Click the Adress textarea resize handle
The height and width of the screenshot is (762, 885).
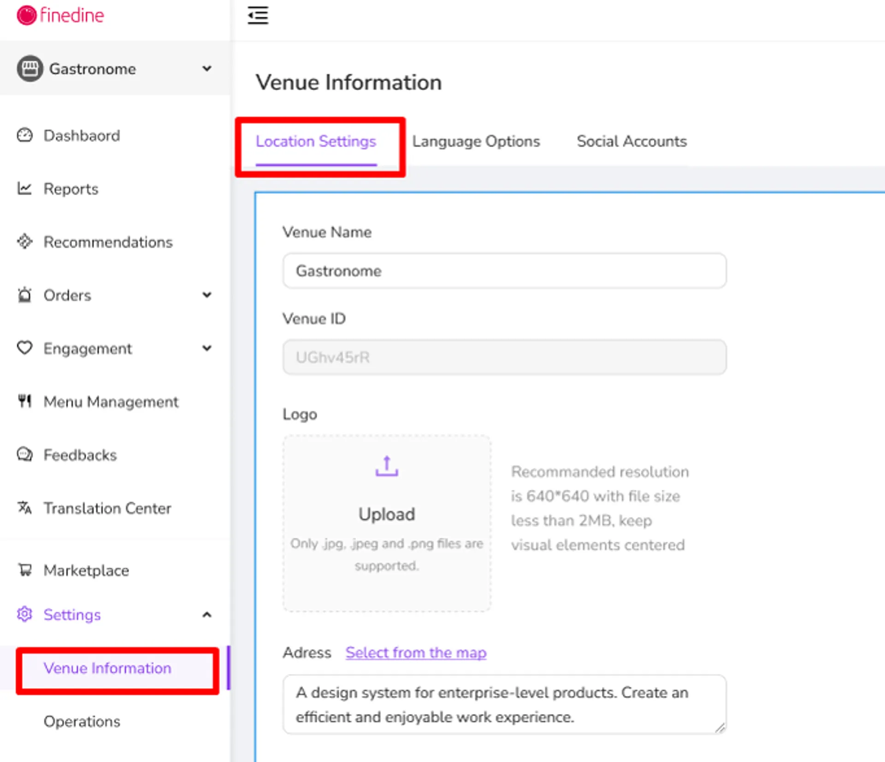click(x=720, y=727)
